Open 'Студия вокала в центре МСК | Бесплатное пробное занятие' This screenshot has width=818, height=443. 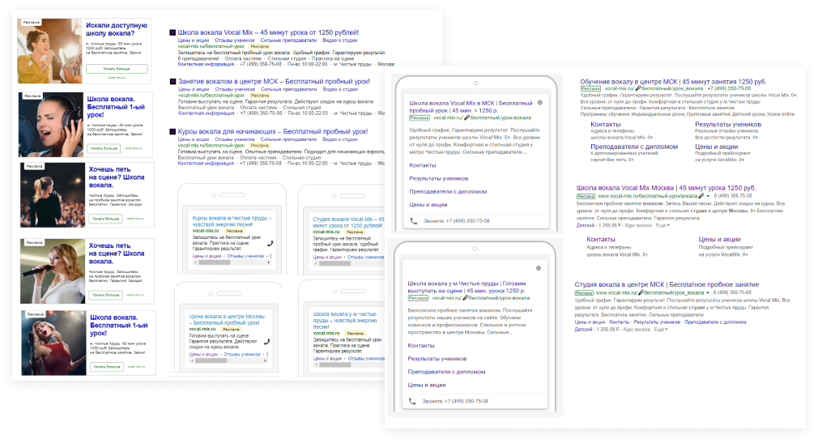pos(667,284)
